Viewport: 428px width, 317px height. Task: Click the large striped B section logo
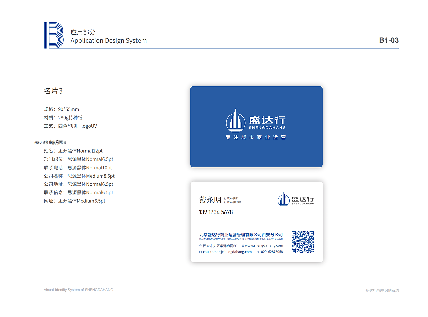[53, 35]
